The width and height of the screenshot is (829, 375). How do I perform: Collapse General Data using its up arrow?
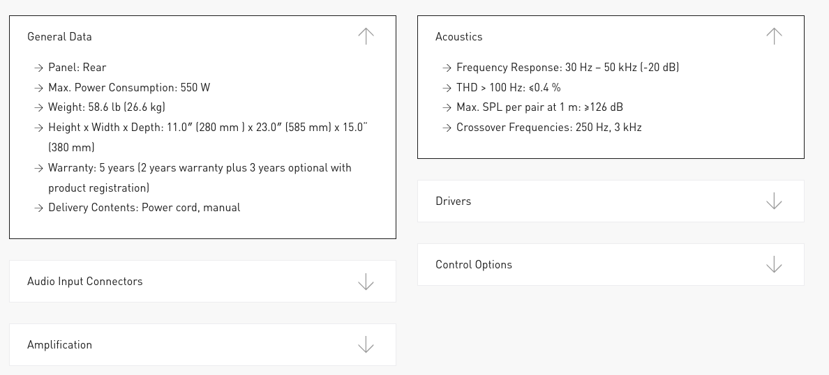click(x=366, y=36)
